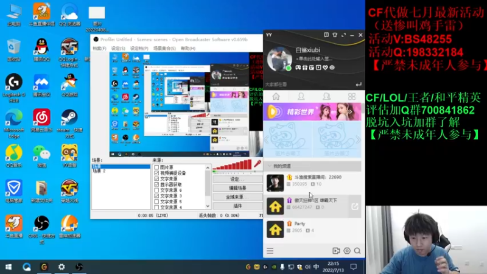Open the Party channel entry in YY
The width and height of the screenshot is (487, 274).
(x=313, y=229)
